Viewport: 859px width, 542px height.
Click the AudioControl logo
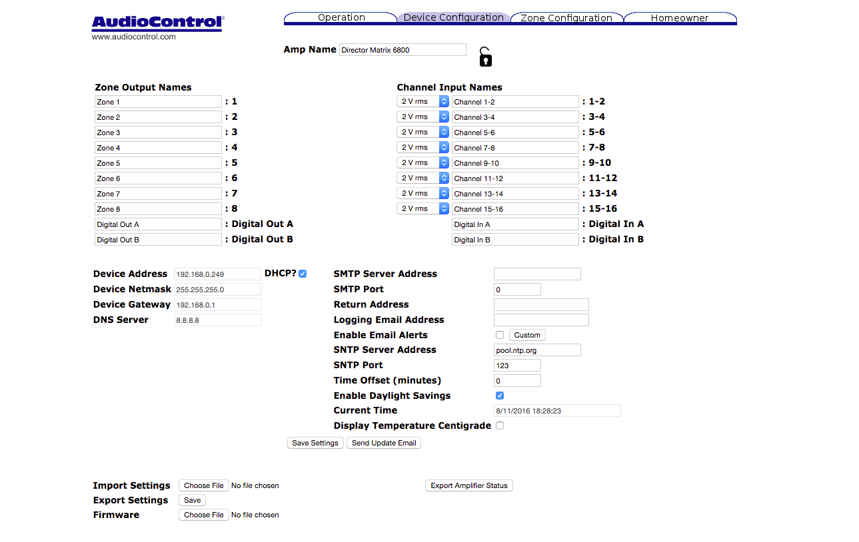157,23
